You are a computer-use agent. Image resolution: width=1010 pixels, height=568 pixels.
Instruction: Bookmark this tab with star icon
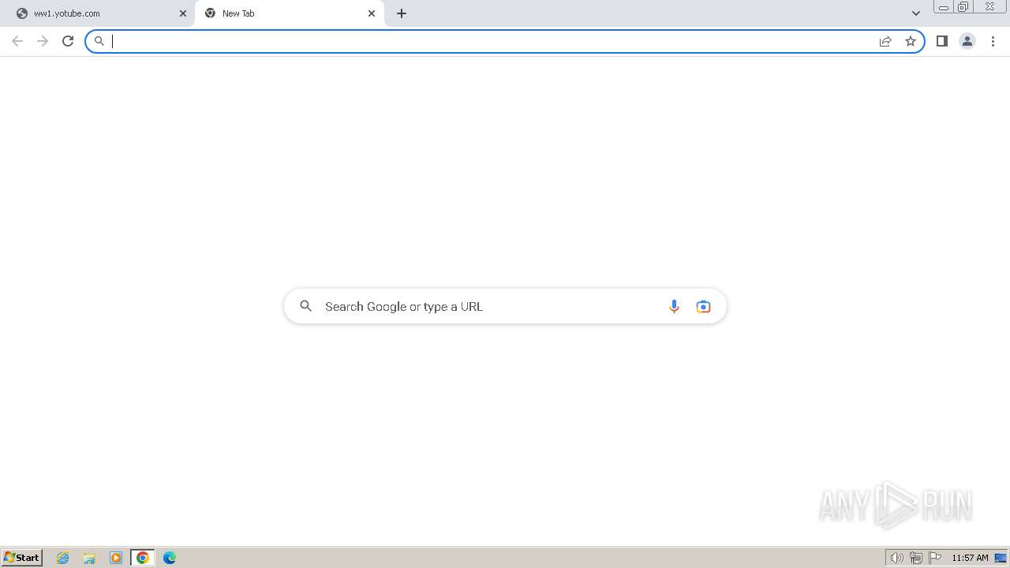[x=911, y=41]
